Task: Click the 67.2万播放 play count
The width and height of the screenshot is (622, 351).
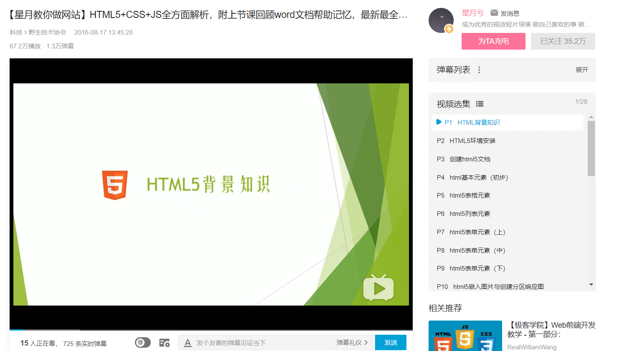Action: tap(25, 46)
